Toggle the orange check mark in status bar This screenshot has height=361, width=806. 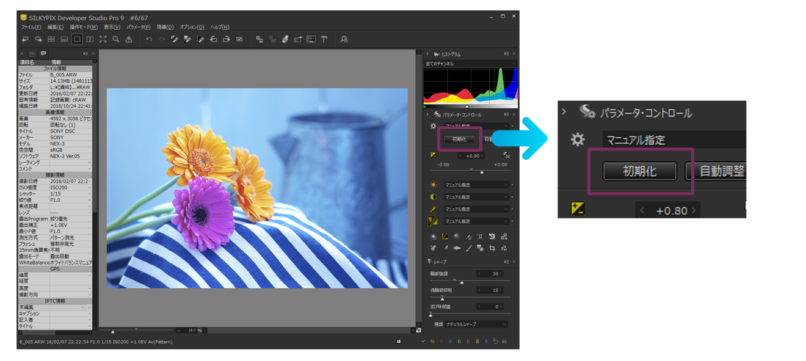[424, 341]
